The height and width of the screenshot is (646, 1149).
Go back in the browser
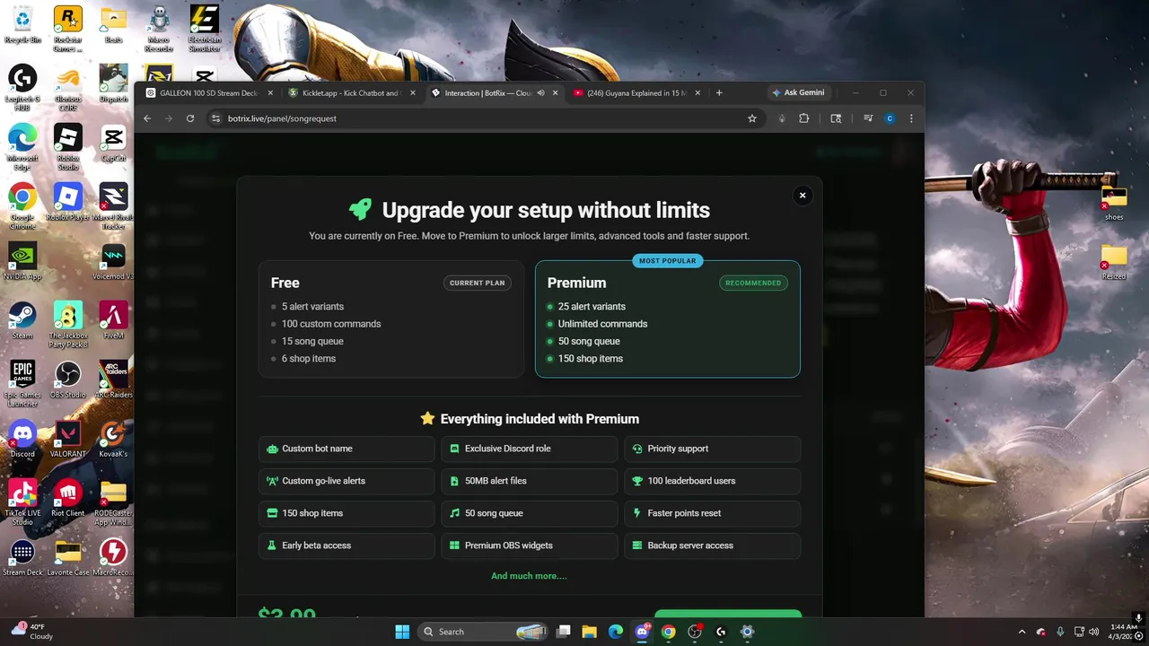147,118
